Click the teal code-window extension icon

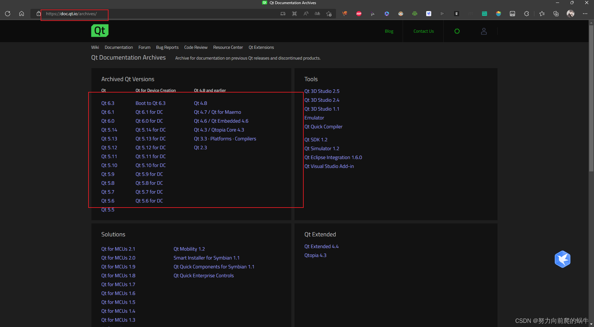pos(485,14)
